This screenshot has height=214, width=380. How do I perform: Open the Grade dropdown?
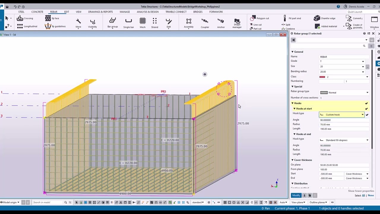(x=363, y=62)
